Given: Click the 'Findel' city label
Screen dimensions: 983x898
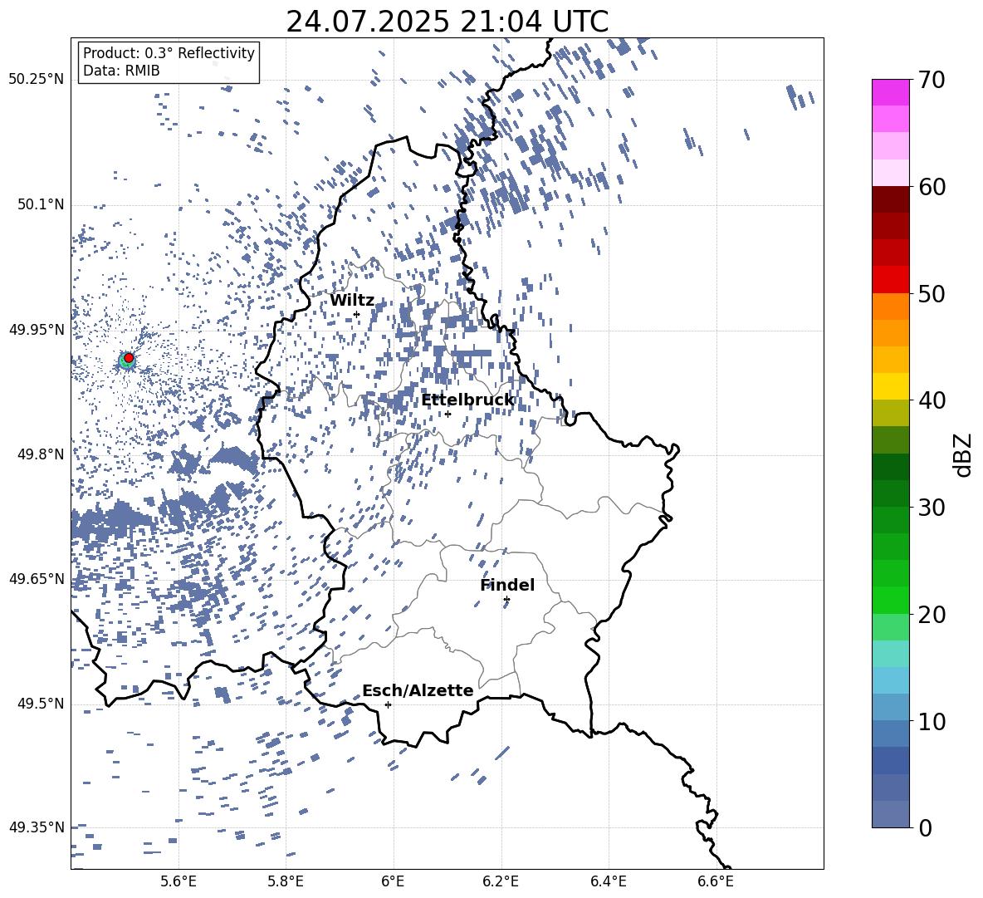Looking at the screenshot, I should click(507, 585).
